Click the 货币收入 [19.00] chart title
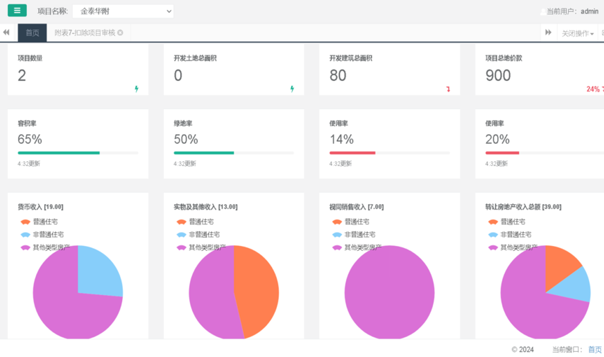604x357 pixels. click(x=40, y=207)
